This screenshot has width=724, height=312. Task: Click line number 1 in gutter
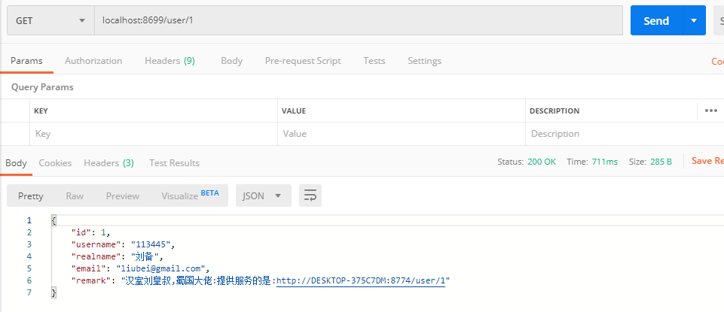(x=29, y=220)
